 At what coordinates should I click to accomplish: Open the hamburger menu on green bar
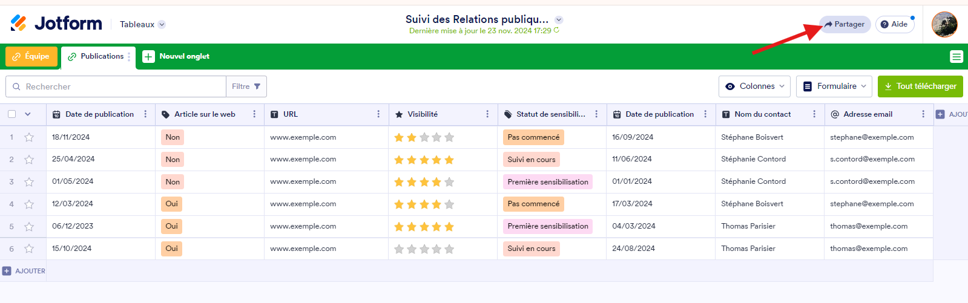pos(956,57)
